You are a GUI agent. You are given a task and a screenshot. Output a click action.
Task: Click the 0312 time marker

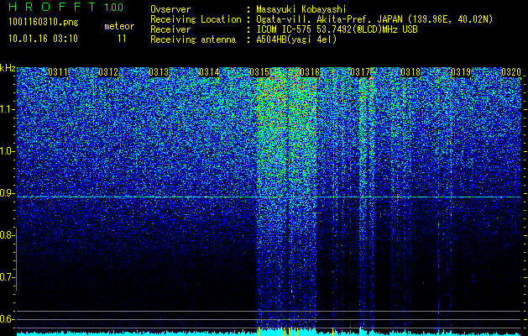pyautogui.click(x=108, y=72)
